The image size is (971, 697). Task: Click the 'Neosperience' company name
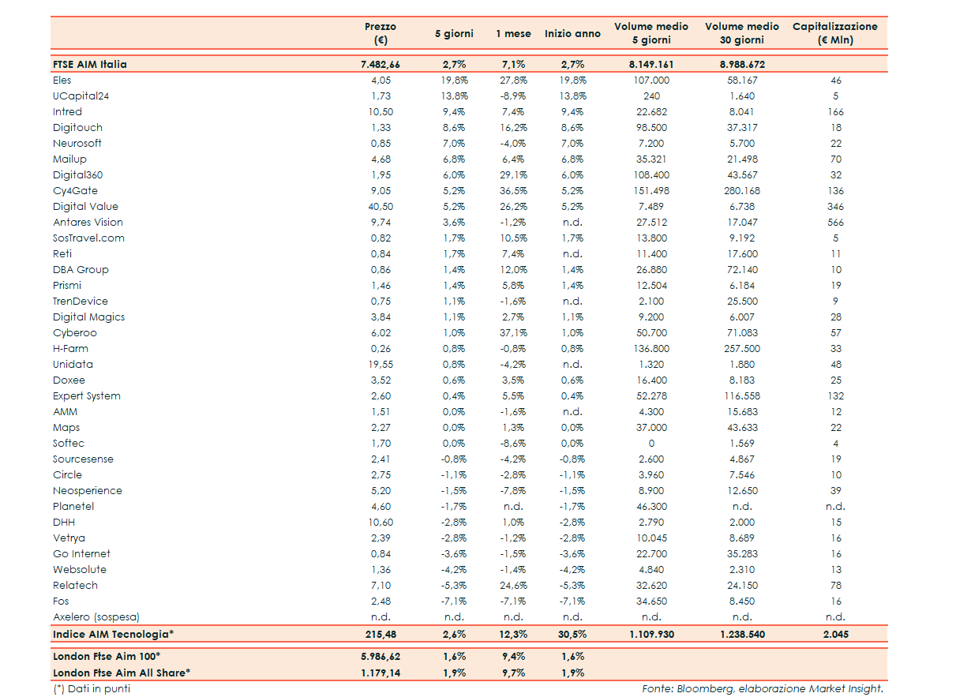(88, 491)
